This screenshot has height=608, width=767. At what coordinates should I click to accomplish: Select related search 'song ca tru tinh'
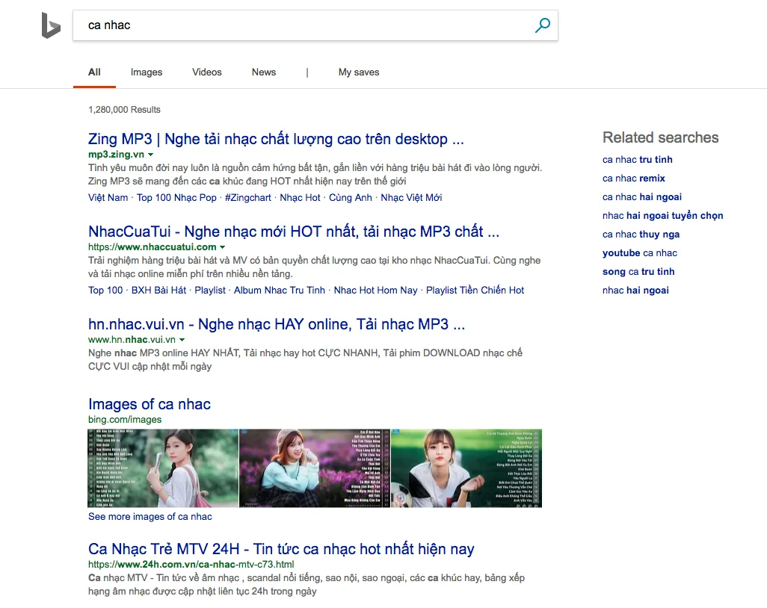pos(638,272)
